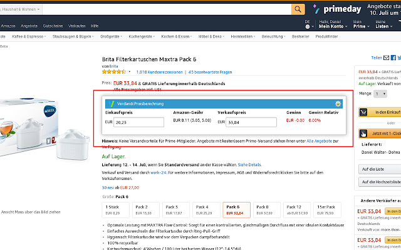Expand the Meine Listen dropdown
401x250 pixels.
coord(383,26)
